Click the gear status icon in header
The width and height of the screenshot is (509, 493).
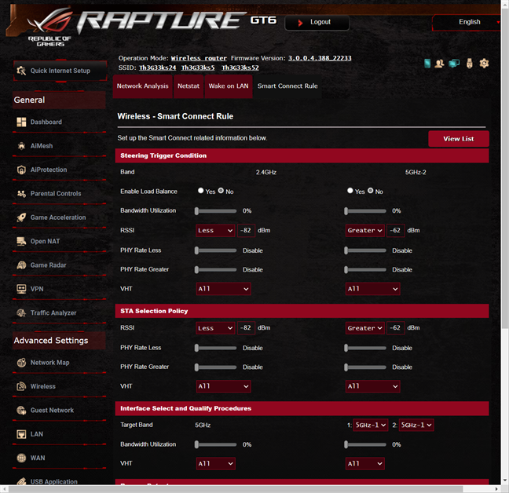(x=484, y=64)
